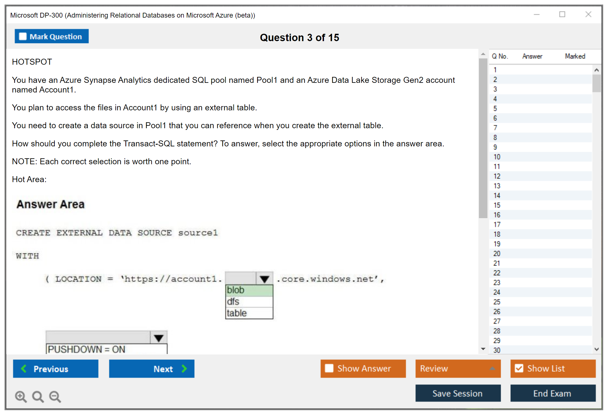Expand the PUSHDOWN options dropdown arrow
The width and height of the screenshot is (610, 417).
pyautogui.click(x=159, y=338)
